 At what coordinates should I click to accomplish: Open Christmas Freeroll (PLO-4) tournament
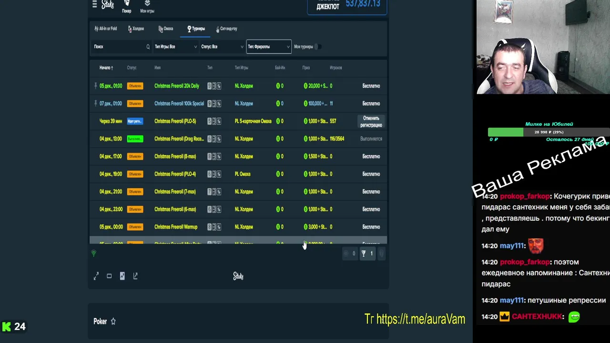(175, 174)
